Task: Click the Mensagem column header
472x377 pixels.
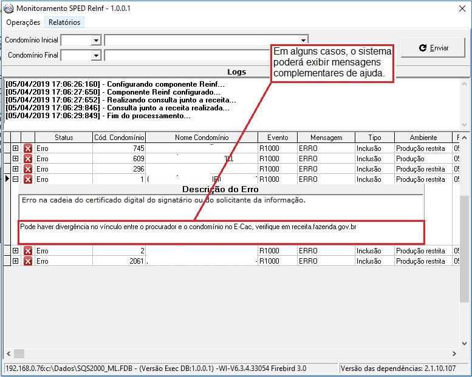Action: click(x=326, y=138)
